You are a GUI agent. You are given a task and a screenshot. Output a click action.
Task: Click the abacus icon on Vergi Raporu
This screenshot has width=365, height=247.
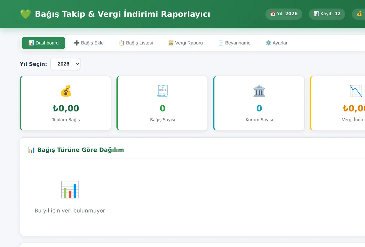click(x=171, y=43)
